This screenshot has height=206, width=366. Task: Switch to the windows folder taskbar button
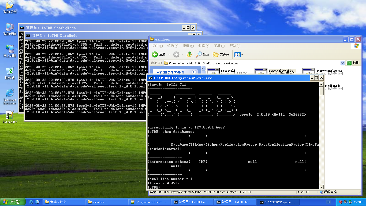[x=106, y=202]
